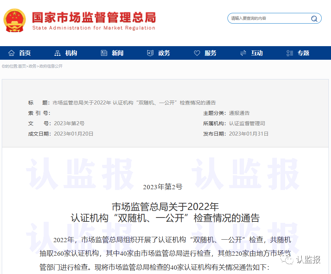331x274 pixels.
Task: Click the search input field
Action: click(265, 18)
